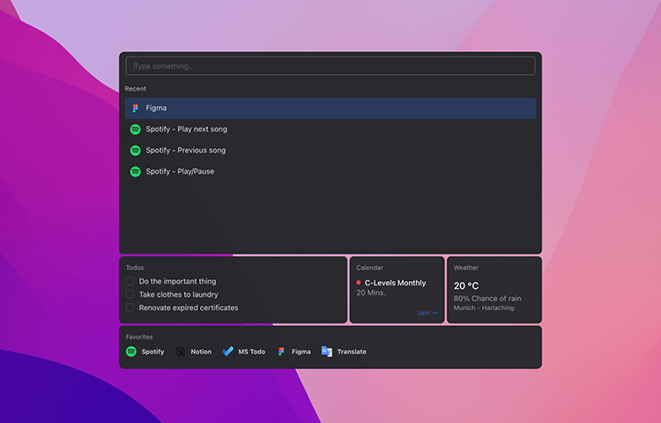The width and height of the screenshot is (661, 423).
Task: Click Spotify icon beside Play/Pause
Action: tap(136, 172)
